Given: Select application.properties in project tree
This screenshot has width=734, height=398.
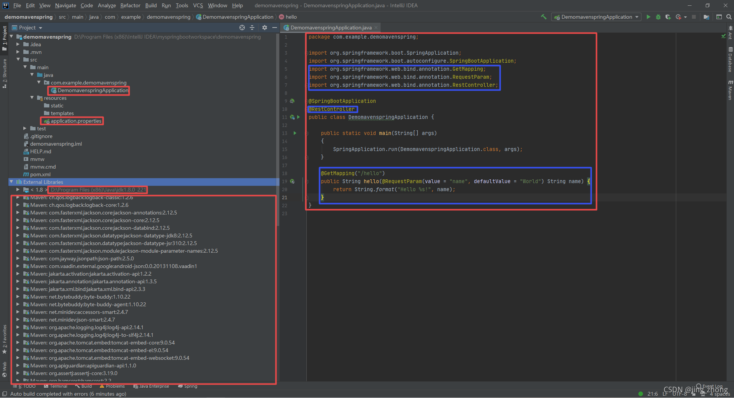Looking at the screenshot, I should point(76,121).
